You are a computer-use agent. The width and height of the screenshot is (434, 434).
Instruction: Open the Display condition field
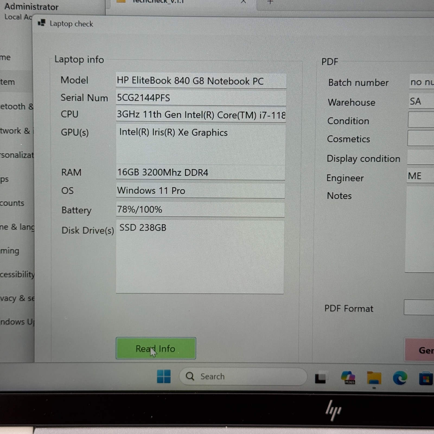(420, 157)
